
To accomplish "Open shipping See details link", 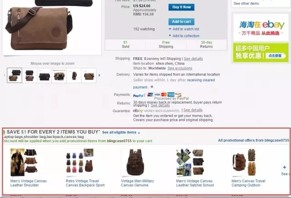I will [x=193, y=59].
